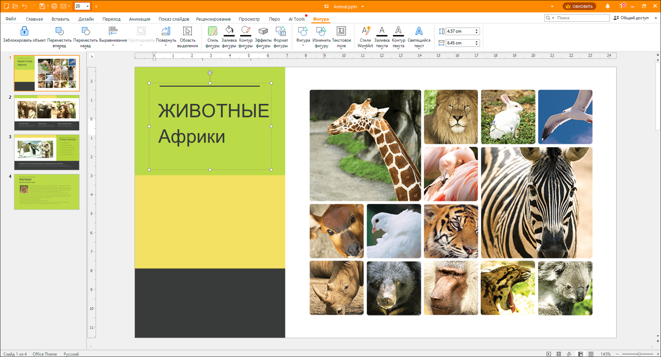Image resolution: width=661 pixels, height=357 pixels.
Task: Click shape height field 4.57 cm
Action: tap(460, 31)
